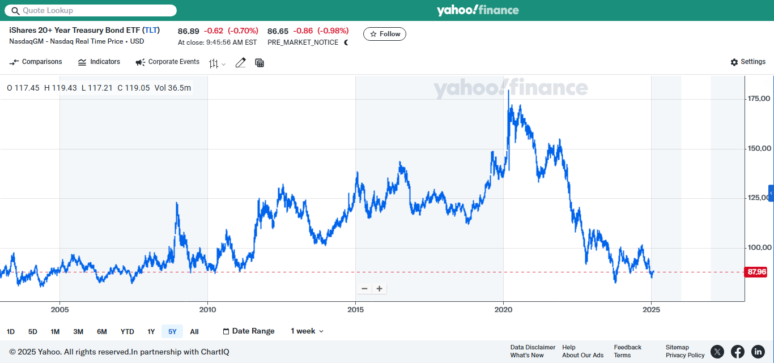Select the 1Y time range
The width and height of the screenshot is (774, 363).
coord(151,332)
